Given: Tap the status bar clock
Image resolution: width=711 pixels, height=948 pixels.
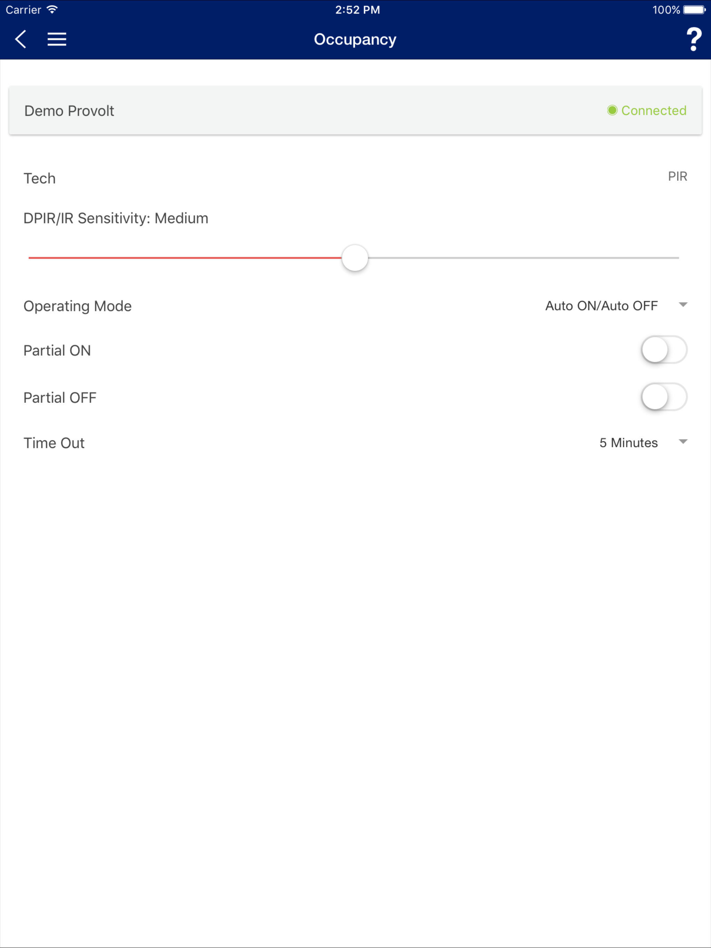Looking at the screenshot, I should 357,9.
